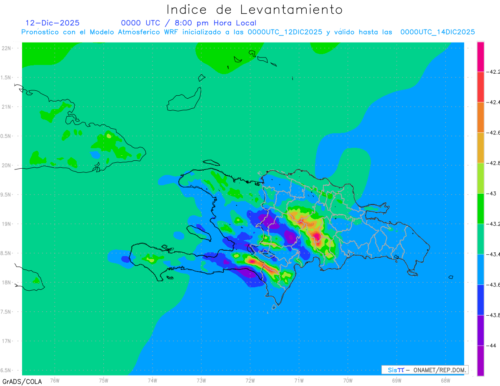Click the '70W' longitude label

(x=348, y=380)
